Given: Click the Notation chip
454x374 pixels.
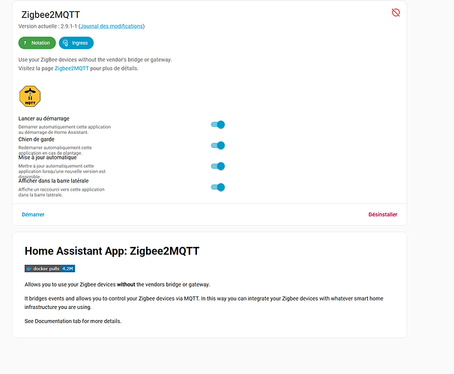Looking at the screenshot, I should (x=37, y=43).
